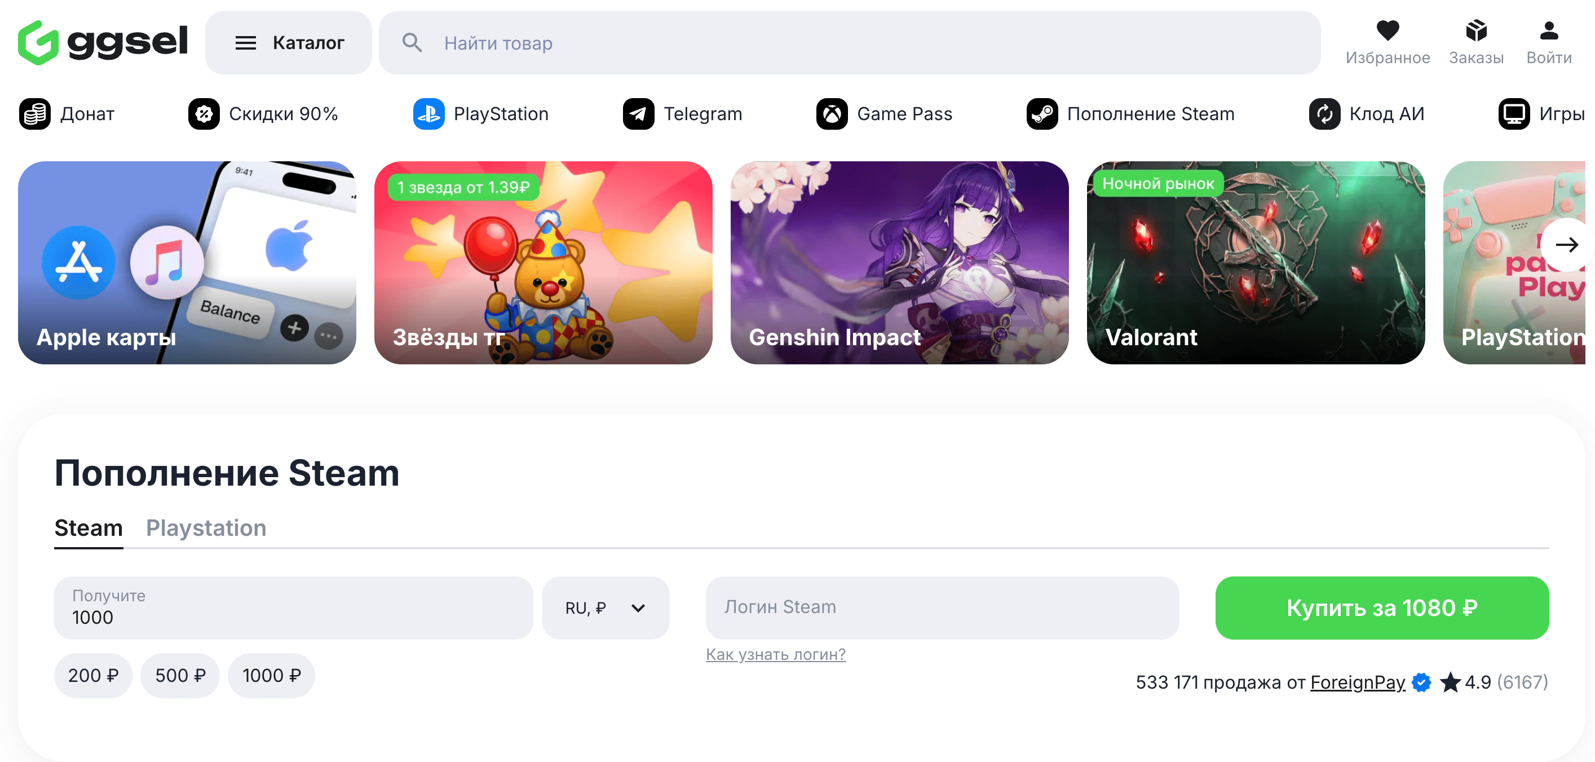Screen dimensions: 1595x762
Task: Click Купить за 1080 ₽ button
Action: (x=1381, y=608)
